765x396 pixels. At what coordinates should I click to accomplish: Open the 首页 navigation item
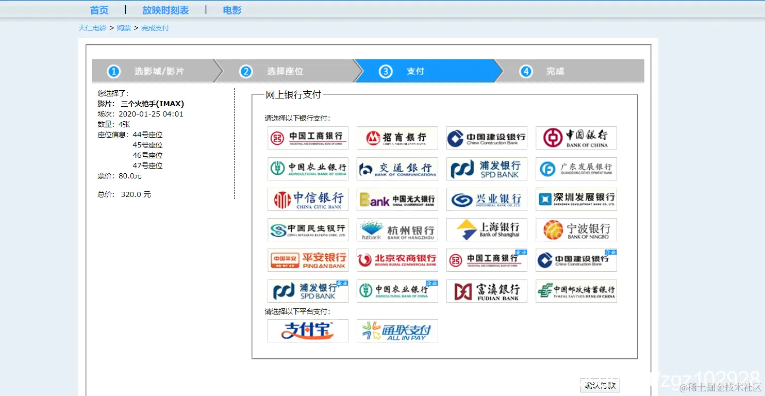[99, 10]
